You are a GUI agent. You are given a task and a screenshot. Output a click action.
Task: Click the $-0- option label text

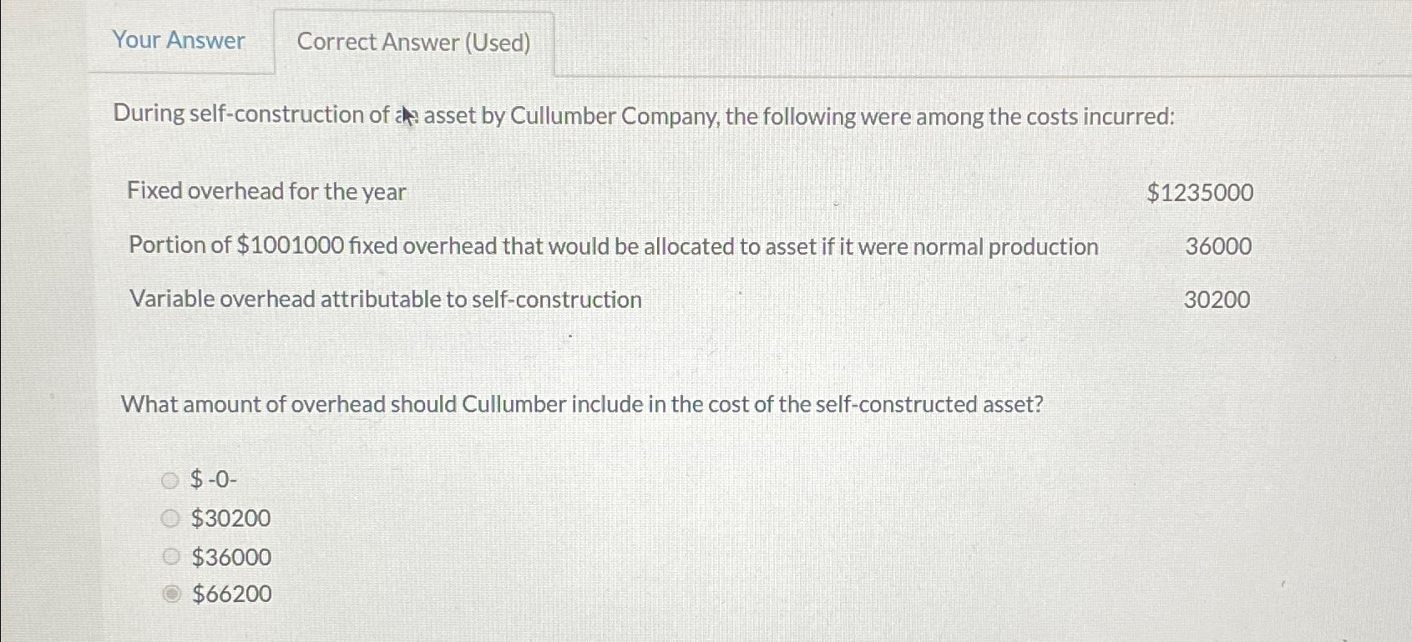[213, 479]
